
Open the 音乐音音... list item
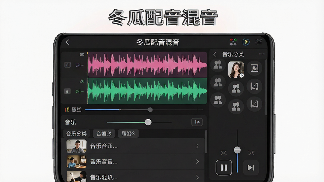point(133,161)
